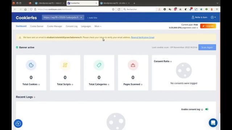Click the No consents were logged text
The height and width of the screenshot is (130, 232).
click(184, 83)
